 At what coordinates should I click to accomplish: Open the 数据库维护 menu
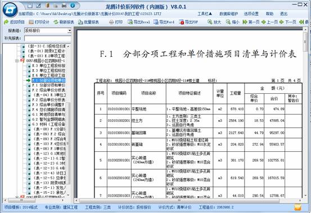(228, 14)
